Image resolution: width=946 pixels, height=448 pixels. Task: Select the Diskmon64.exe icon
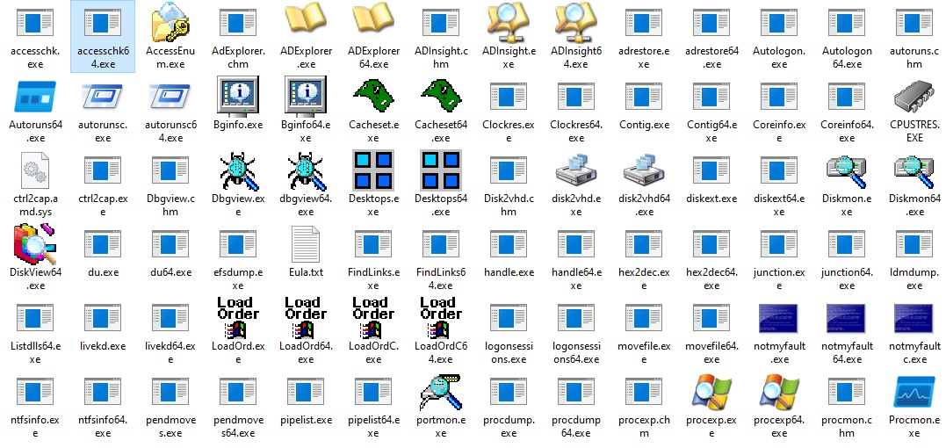click(x=914, y=172)
